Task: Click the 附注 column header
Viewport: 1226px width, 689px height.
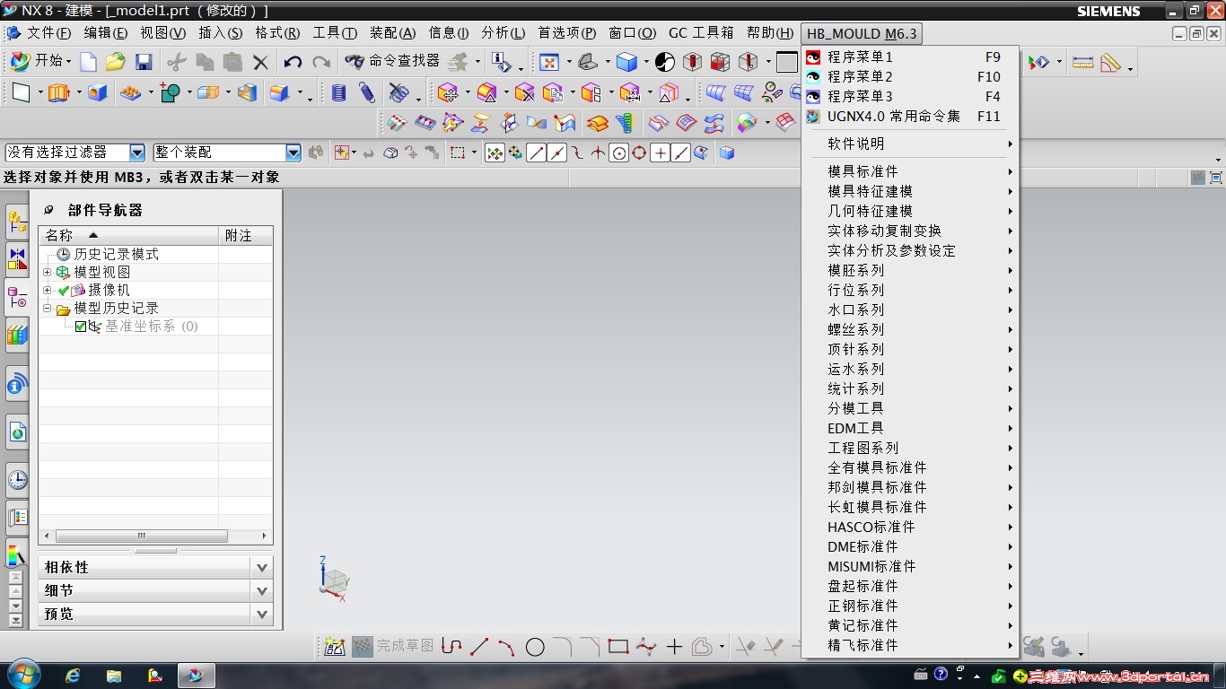Action: tap(246, 235)
